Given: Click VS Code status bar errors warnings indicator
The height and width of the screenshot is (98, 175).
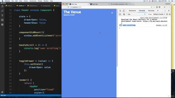Looking at the screenshot, I should (x=3, y=95).
